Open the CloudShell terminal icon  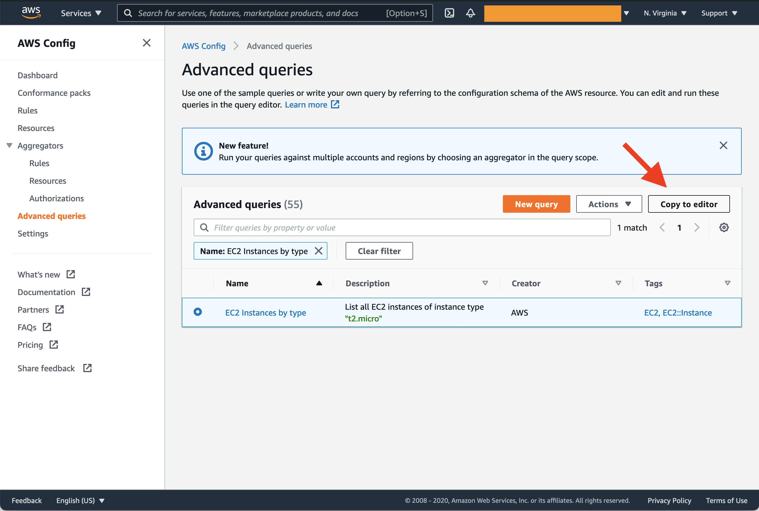click(449, 13)
